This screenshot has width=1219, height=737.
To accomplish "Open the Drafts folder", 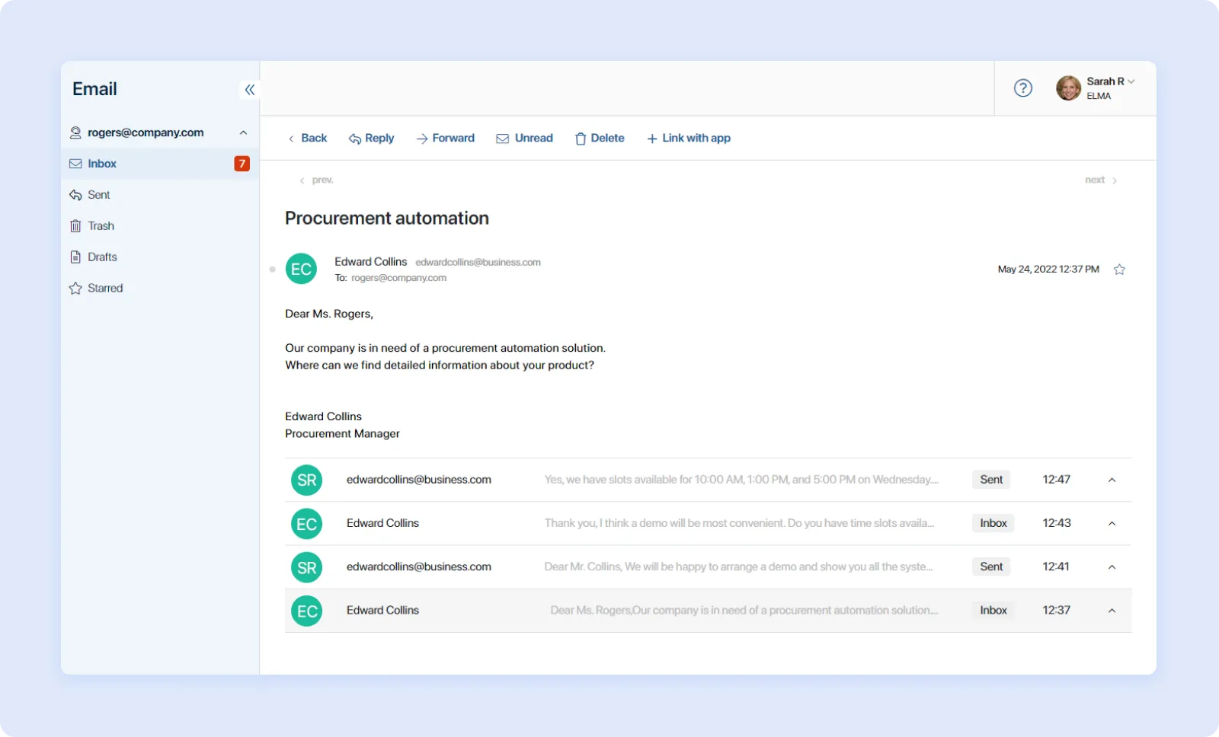I will [x=102, y=257].
